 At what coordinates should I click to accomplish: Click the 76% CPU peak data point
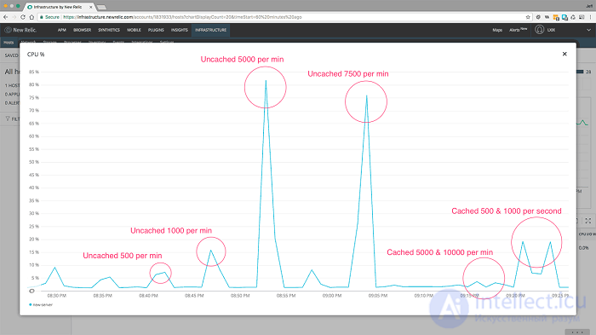(x=366, y=95)
